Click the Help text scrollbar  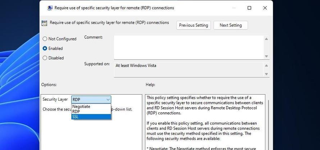268,126
